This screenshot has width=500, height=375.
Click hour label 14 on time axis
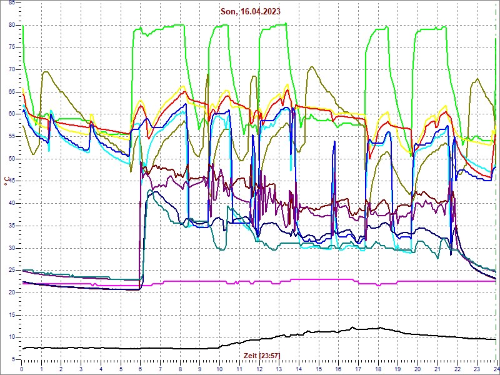tap(299, 369)
